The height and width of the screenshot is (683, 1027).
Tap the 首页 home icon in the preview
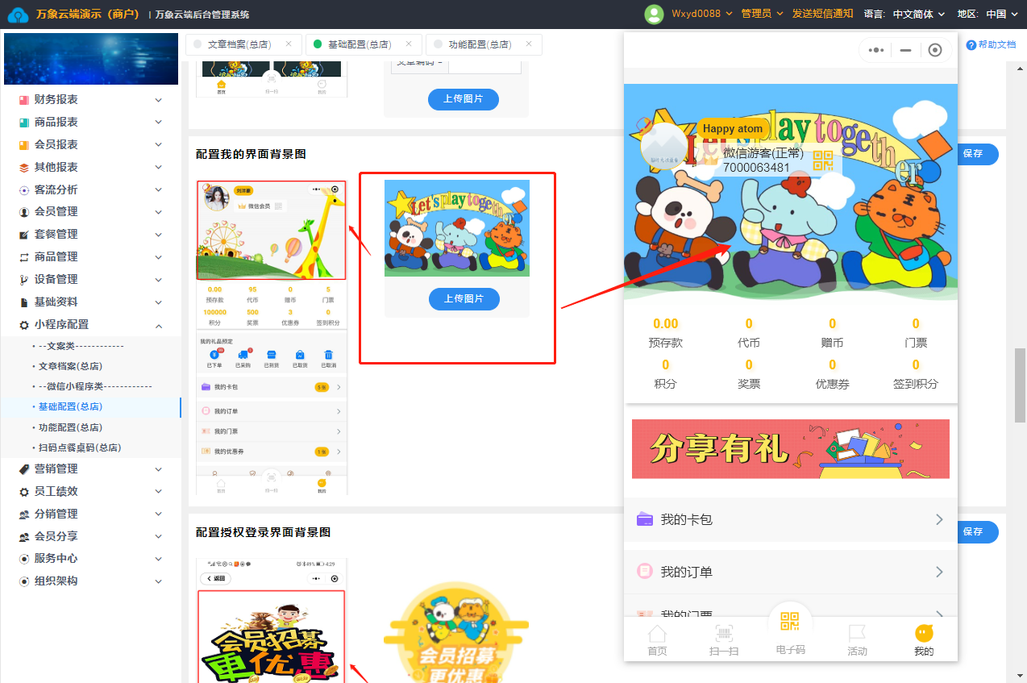(x=658, y=635)
